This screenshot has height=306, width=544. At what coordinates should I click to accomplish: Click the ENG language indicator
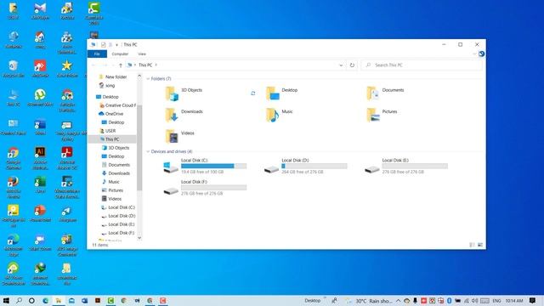(x=496, y=301)
